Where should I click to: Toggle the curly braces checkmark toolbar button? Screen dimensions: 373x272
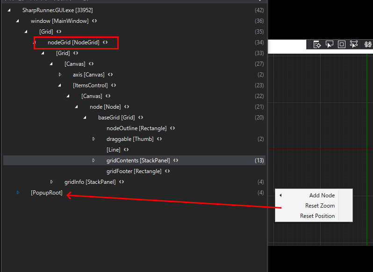coord(368,44)
